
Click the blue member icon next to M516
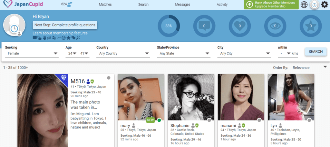tap(88, 81)
